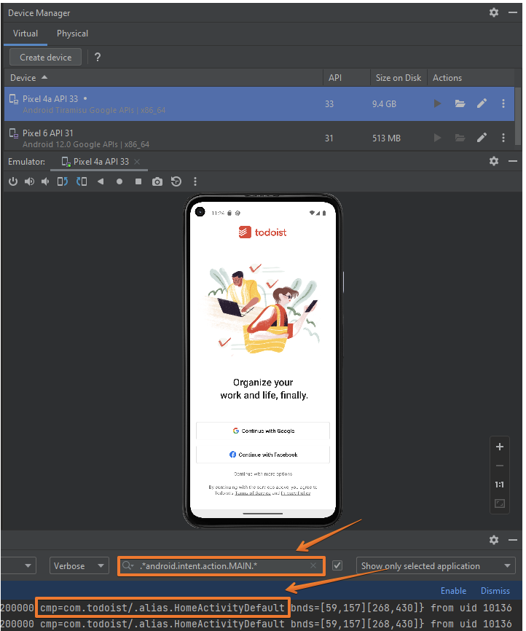Close the Pixel 4a API 33 emulator tab
The image size is (526, 631).
pyautogui.click(x=137, y=162)
